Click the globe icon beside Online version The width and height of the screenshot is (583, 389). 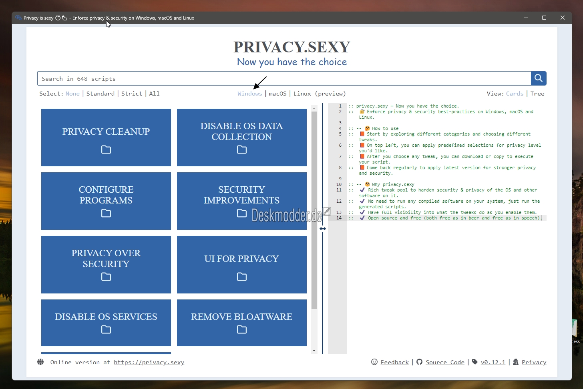pyautogui.click(x=40, y=362)
